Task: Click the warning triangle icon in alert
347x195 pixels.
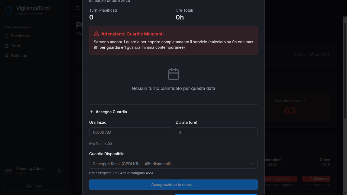Action: (97, 34)
